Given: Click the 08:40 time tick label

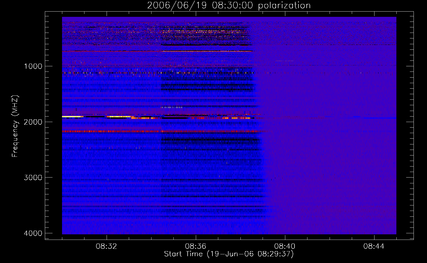Looking at the screenshot, I should [285, 246].
